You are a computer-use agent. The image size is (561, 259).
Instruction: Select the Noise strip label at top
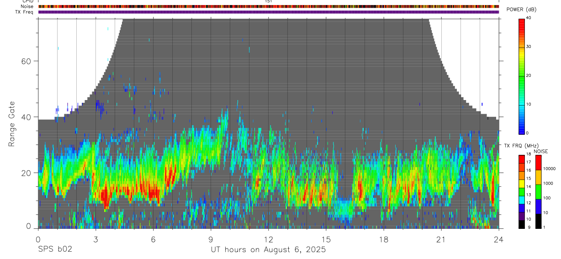[x=27, y=6]
